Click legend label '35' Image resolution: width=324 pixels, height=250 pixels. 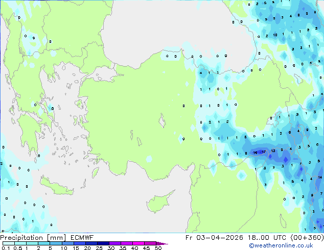123,248
